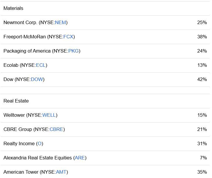
Task: Open the ECL ticker link
Action: click(x=41, y=65)
